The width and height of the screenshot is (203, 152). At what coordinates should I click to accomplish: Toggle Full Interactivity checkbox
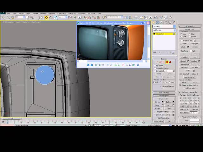(184, 88)
